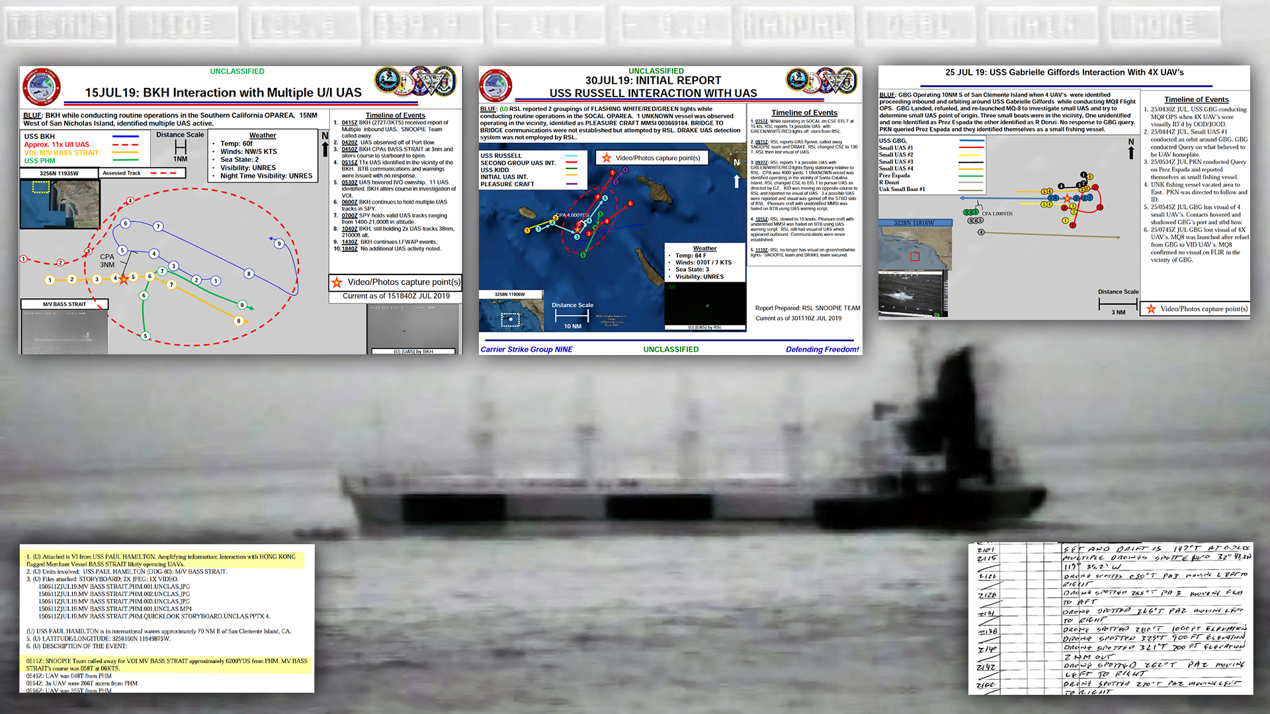
Task: Click the red Video/Photos capture star on BKH slide
Action: click(x=337, y=282)
